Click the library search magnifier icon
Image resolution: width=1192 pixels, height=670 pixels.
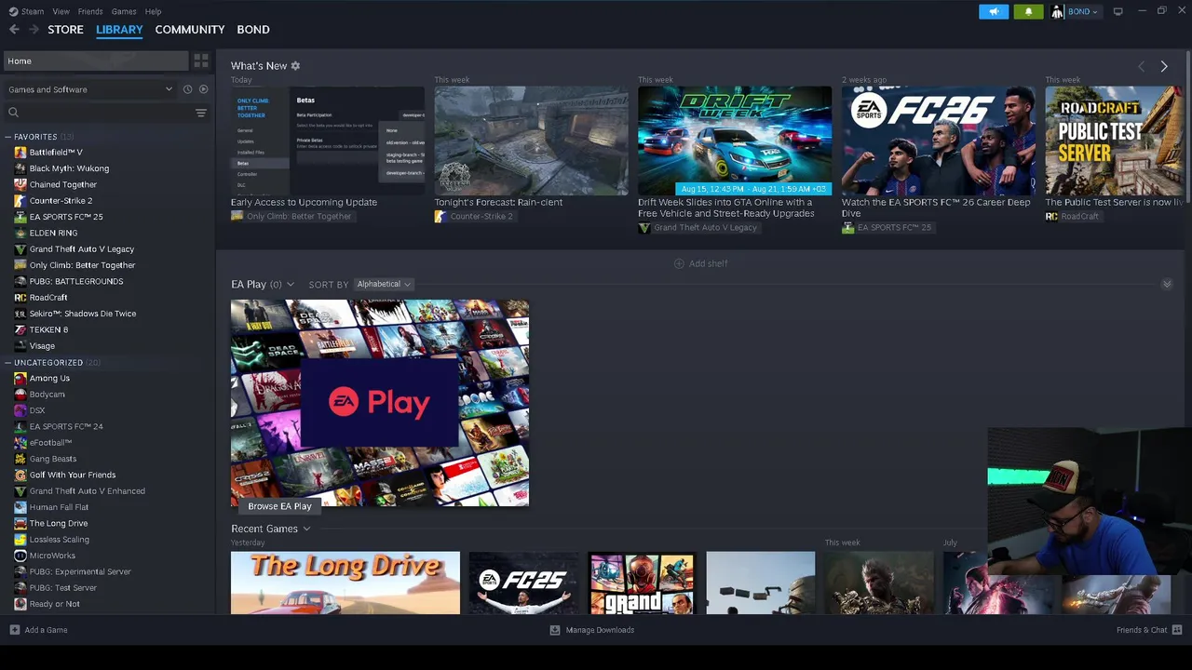click(13, 113)
